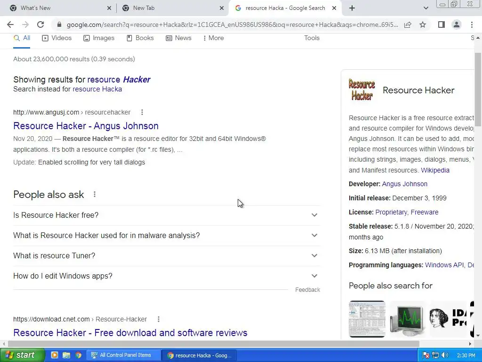
Task: Open the Wikipedia link in knowledge panel
Action: (435, 170)
